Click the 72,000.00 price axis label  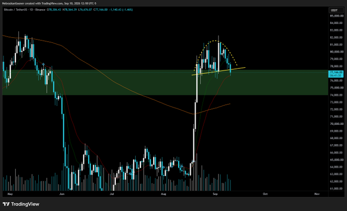(x=336, y=110)
